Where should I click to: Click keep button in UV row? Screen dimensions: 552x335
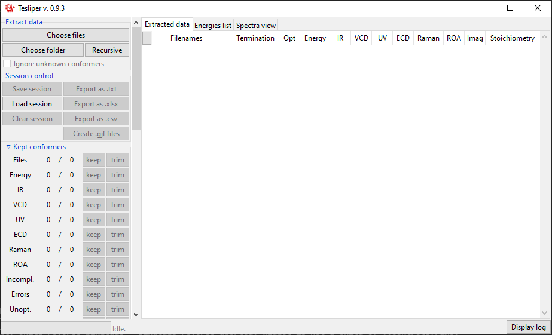[x=94, y=220]
